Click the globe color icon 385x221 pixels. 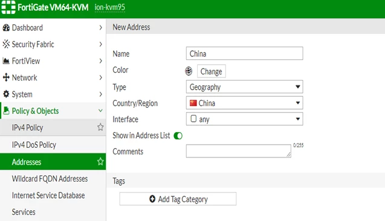click(189, 71)
